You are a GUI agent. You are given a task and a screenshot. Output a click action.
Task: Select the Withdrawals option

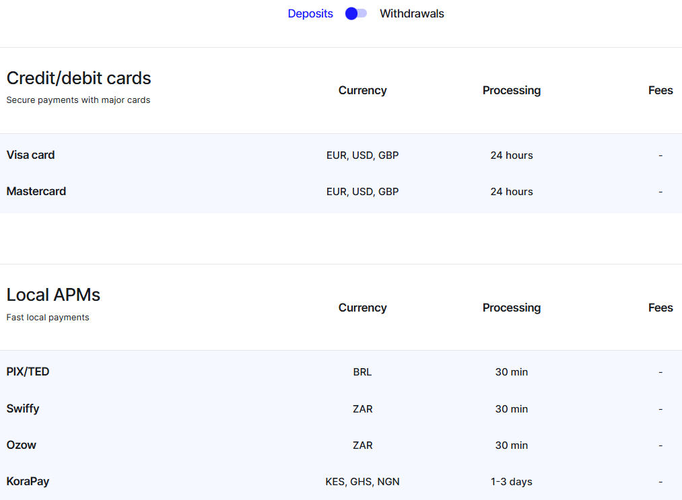click(x=411, y=13)
